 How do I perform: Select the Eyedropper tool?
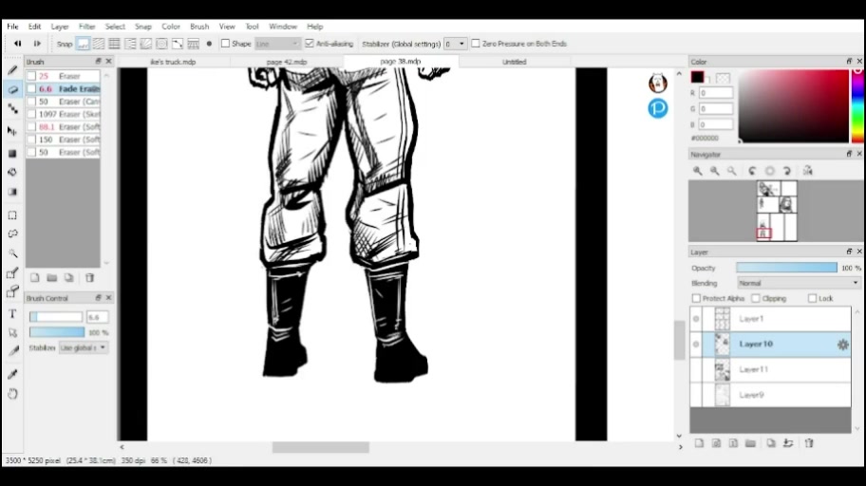pyautogui.click(x=12, y=374)
